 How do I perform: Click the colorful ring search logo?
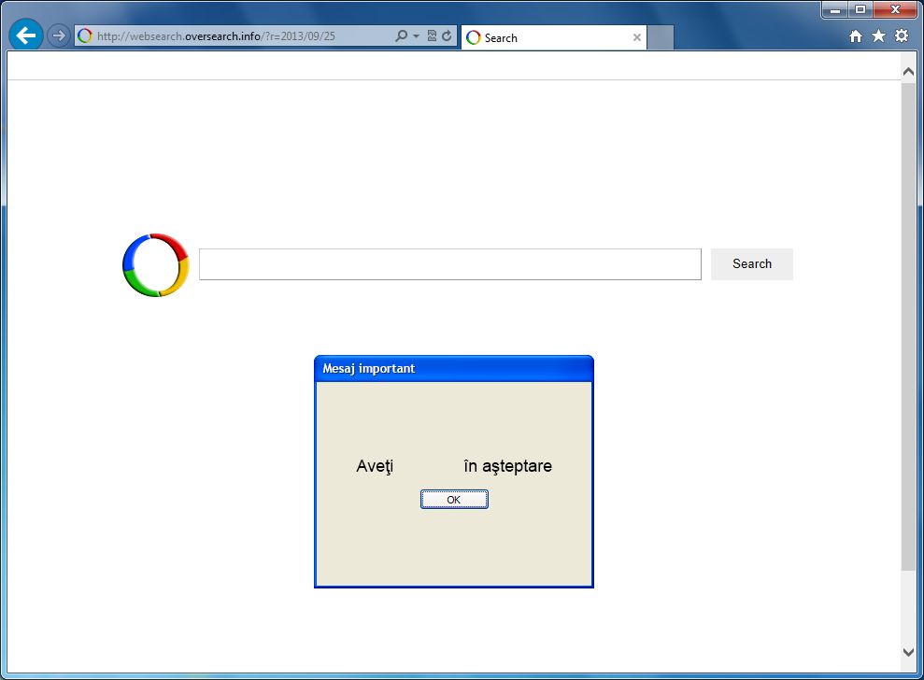click(156, 265)
